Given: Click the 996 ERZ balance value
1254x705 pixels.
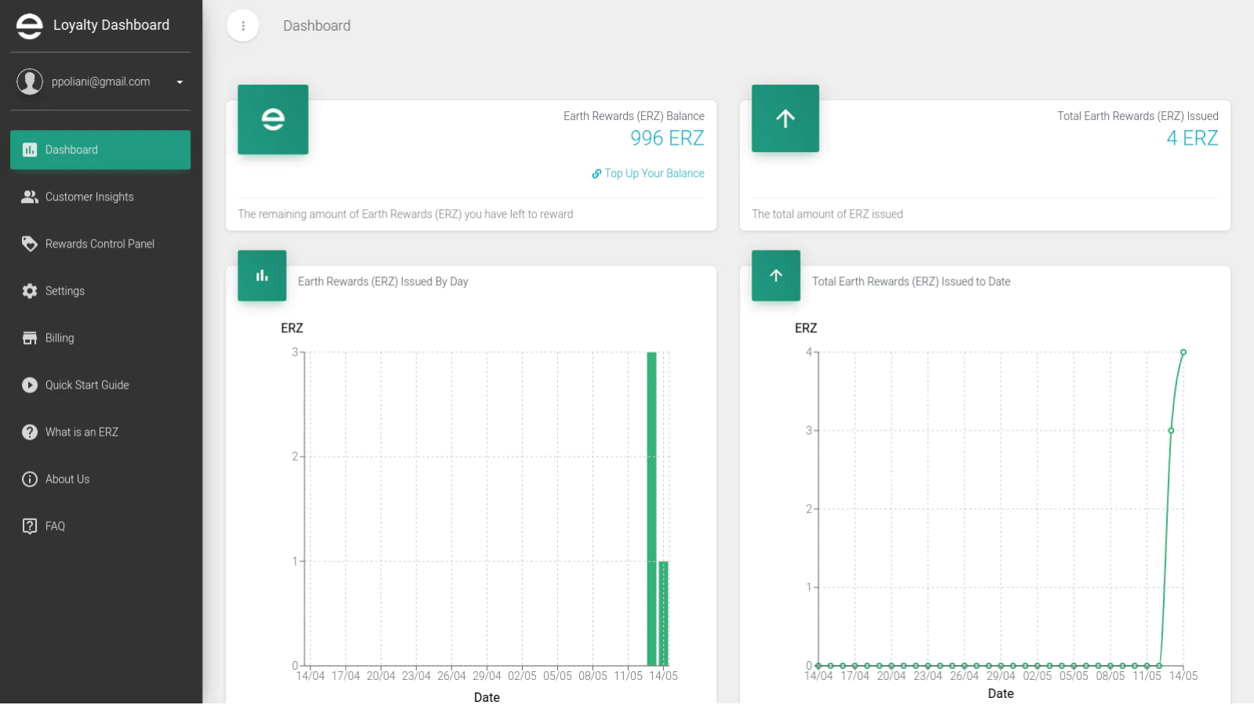Looking at the screenshot, I should tap(667, 138).
